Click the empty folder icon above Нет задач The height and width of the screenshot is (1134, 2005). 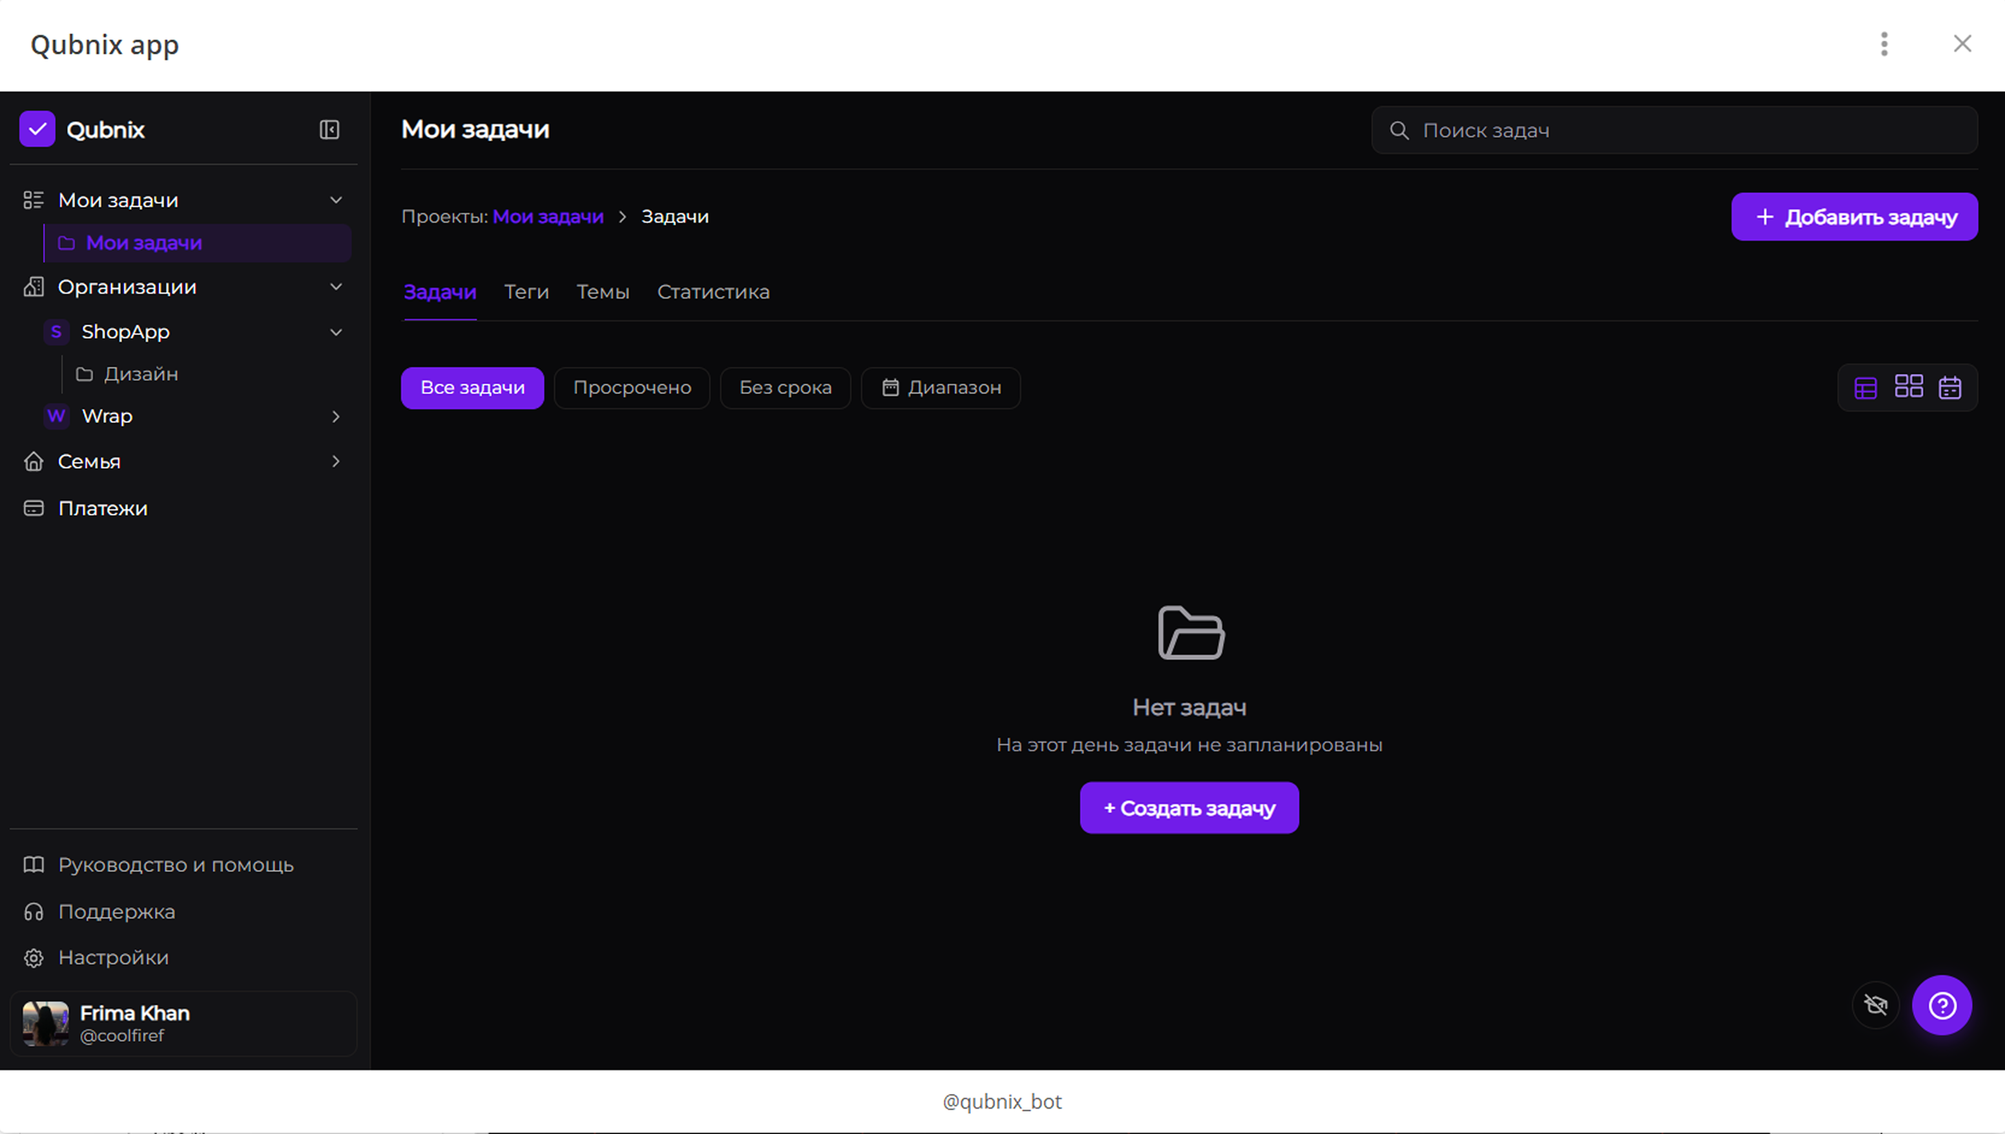coord(1191,632)
